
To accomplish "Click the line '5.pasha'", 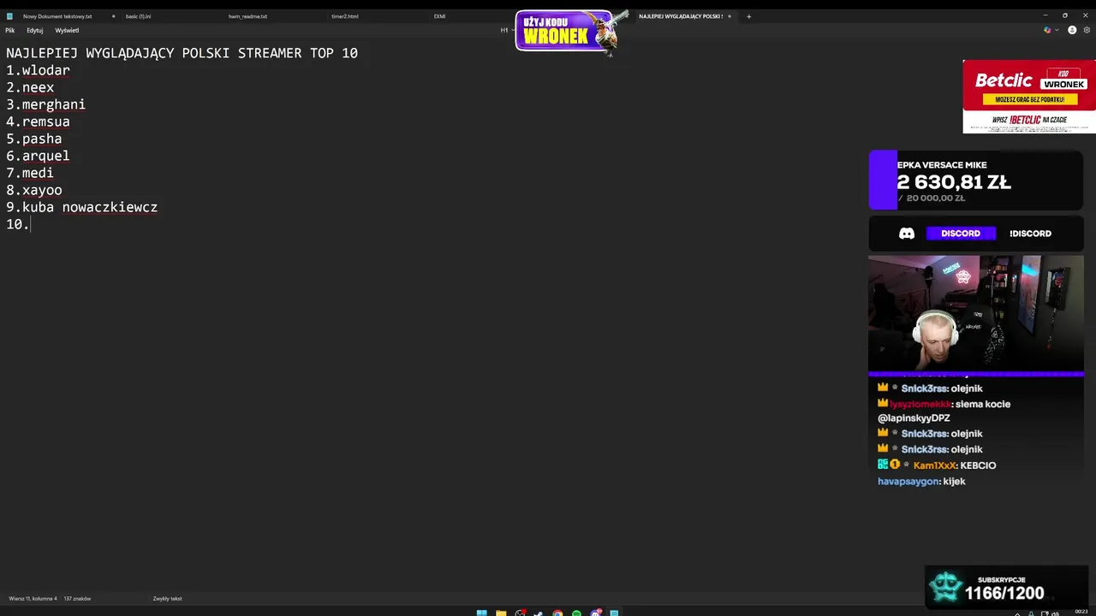I will (x=34, y=139).
